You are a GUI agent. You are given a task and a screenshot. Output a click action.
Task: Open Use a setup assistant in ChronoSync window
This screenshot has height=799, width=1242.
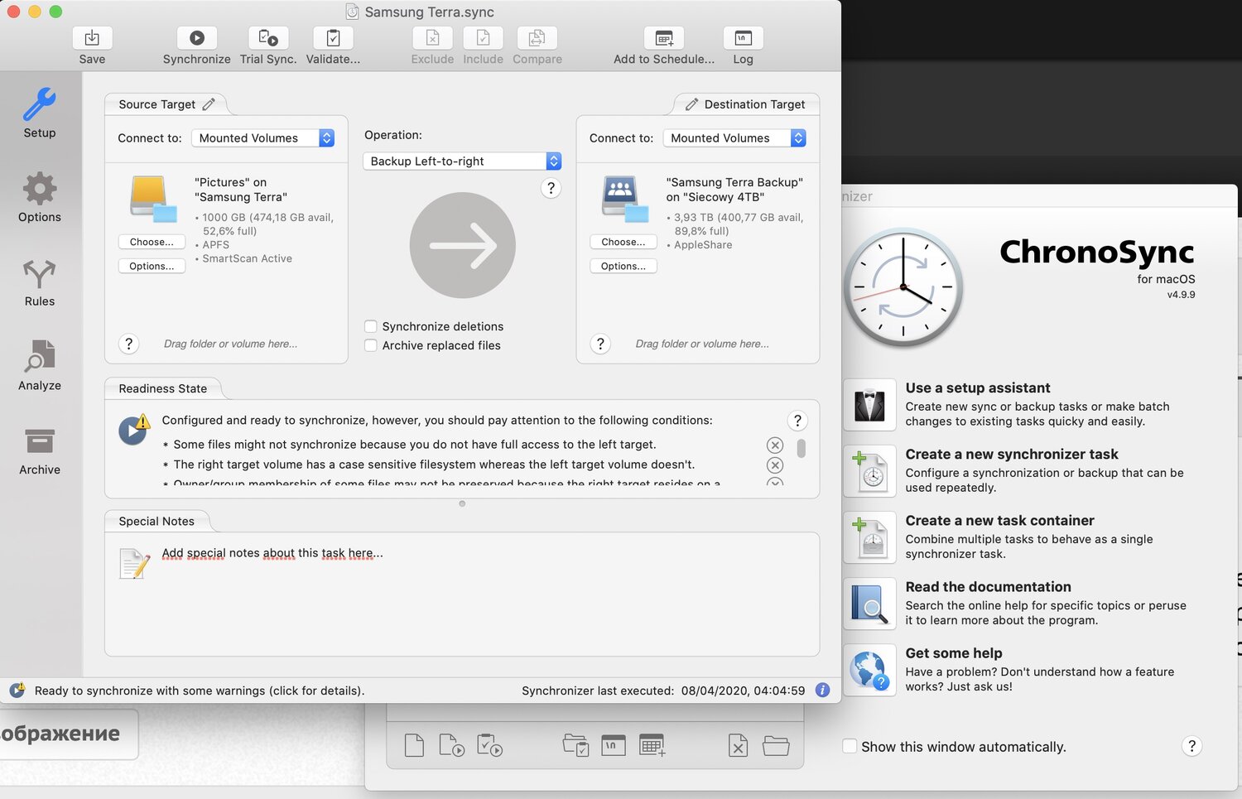click(978, 387)
